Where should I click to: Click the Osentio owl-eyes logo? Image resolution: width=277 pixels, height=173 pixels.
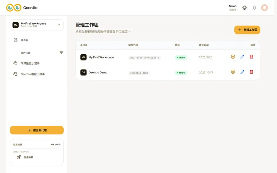point(14,8)
